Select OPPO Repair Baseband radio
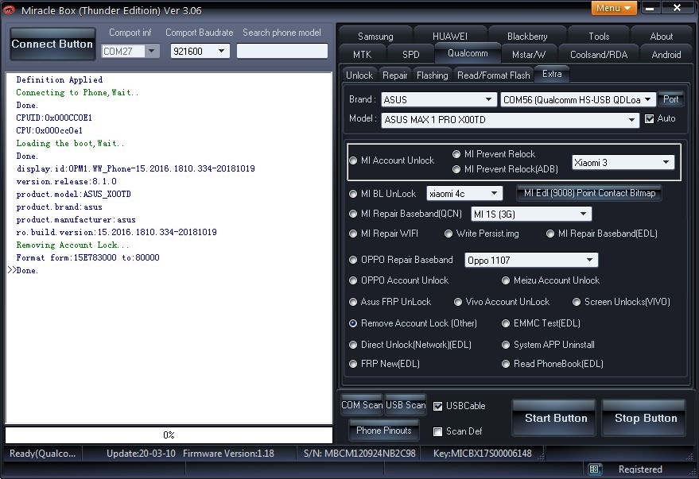The image size is (699, 479). click(353, 260)
